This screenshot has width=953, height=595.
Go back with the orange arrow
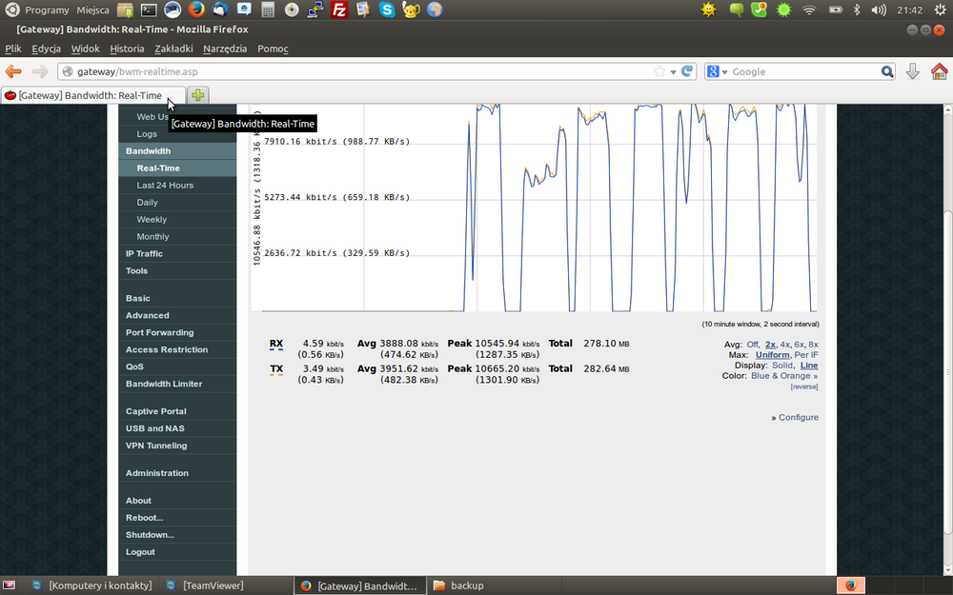pyautogui.click(x=13, y=71)
